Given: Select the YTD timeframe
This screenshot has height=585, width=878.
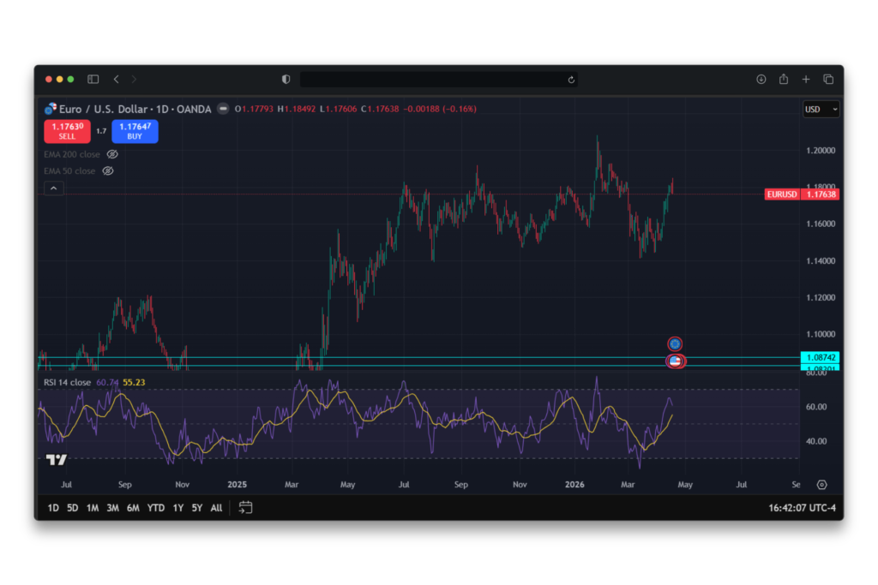Looking at the screenshot, I should (x=155, y=507).
